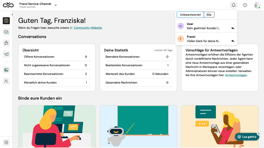
Task: Click reply arrow on User notification
Action: pos(233,28)
